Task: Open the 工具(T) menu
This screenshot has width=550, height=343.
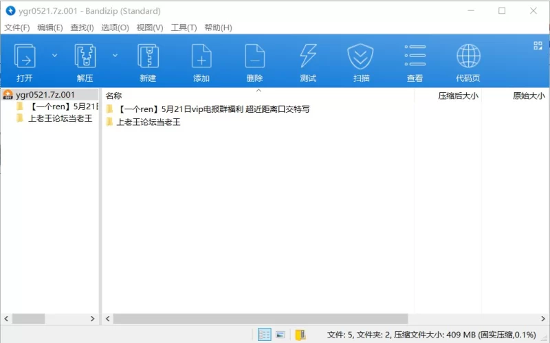Action: pos(184,27)
